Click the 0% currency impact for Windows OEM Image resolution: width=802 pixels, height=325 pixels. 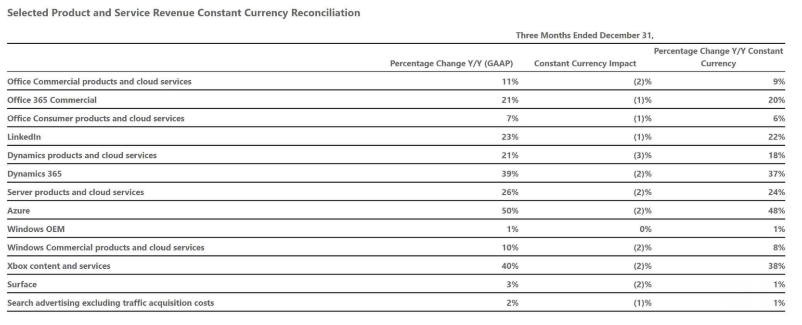645,229
